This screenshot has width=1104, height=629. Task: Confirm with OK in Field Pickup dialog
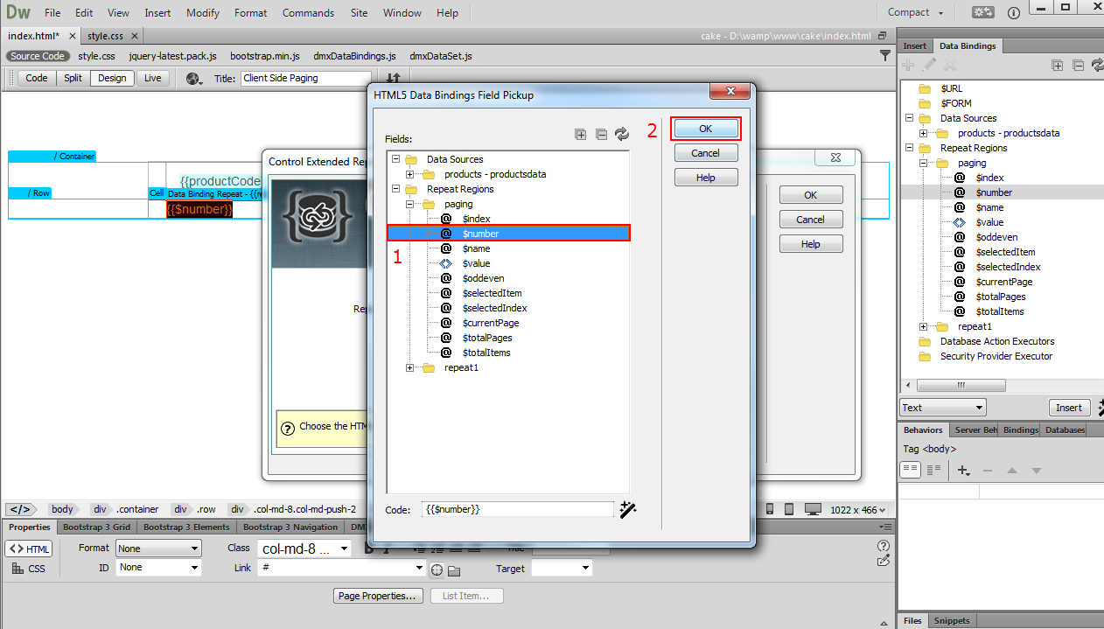click(x=706, y=129)
